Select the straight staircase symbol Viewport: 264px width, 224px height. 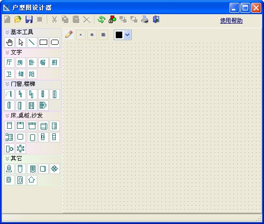click(32, 106)
